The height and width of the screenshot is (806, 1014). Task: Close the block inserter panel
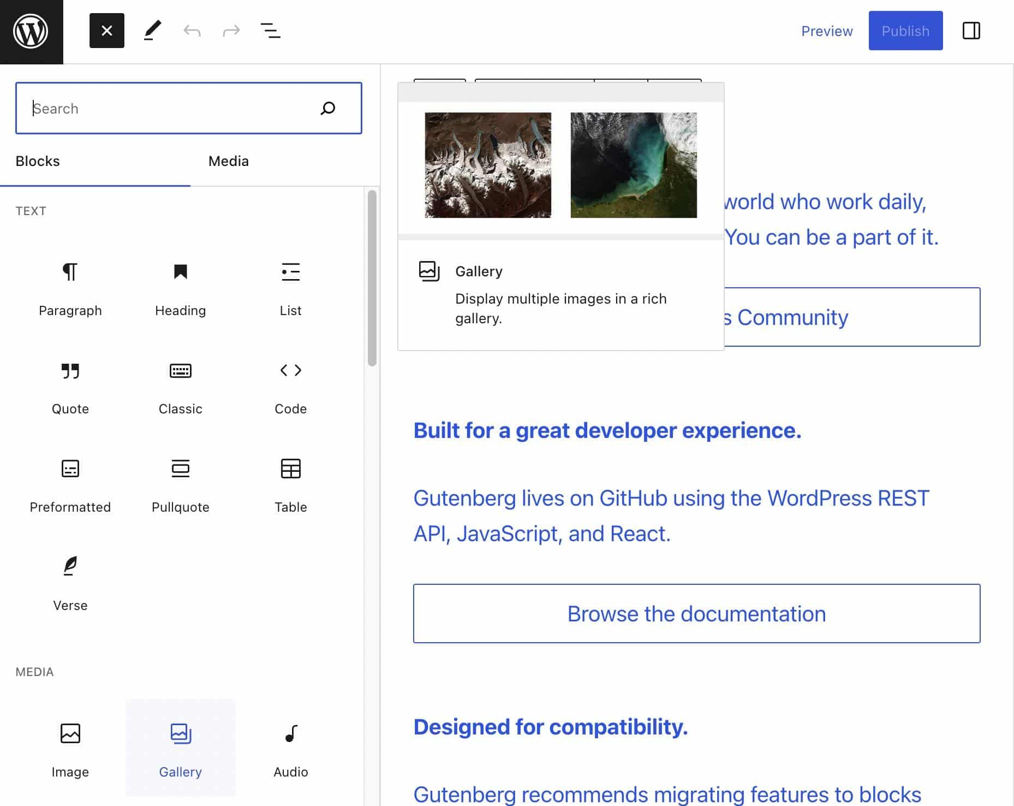[x=107, y=31]
